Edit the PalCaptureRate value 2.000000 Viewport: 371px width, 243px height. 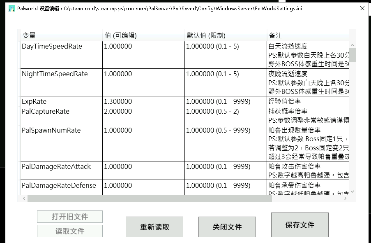point(144,116)
